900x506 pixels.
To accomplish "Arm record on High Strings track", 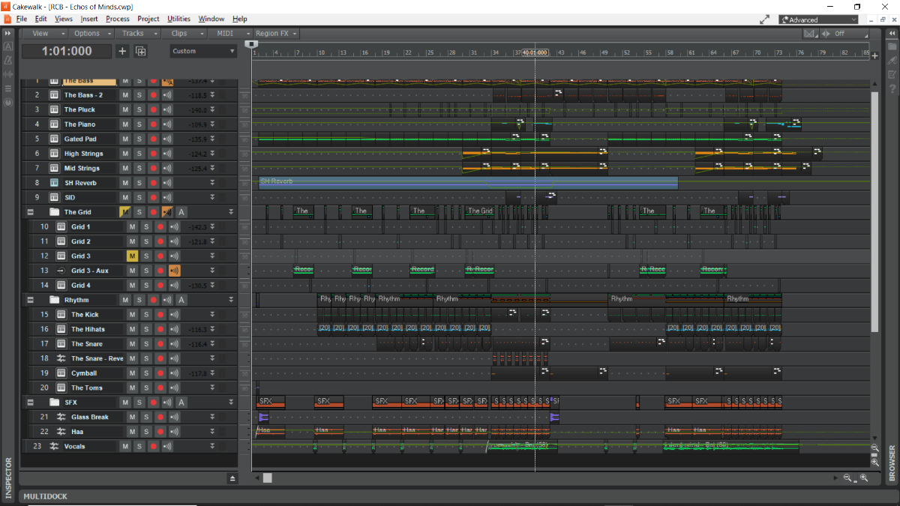I will point(153,154).
